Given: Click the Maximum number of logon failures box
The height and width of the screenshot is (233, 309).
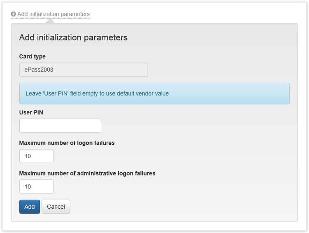Looking at the screenshot, I should pyautogui.click(x=36, y=156).
